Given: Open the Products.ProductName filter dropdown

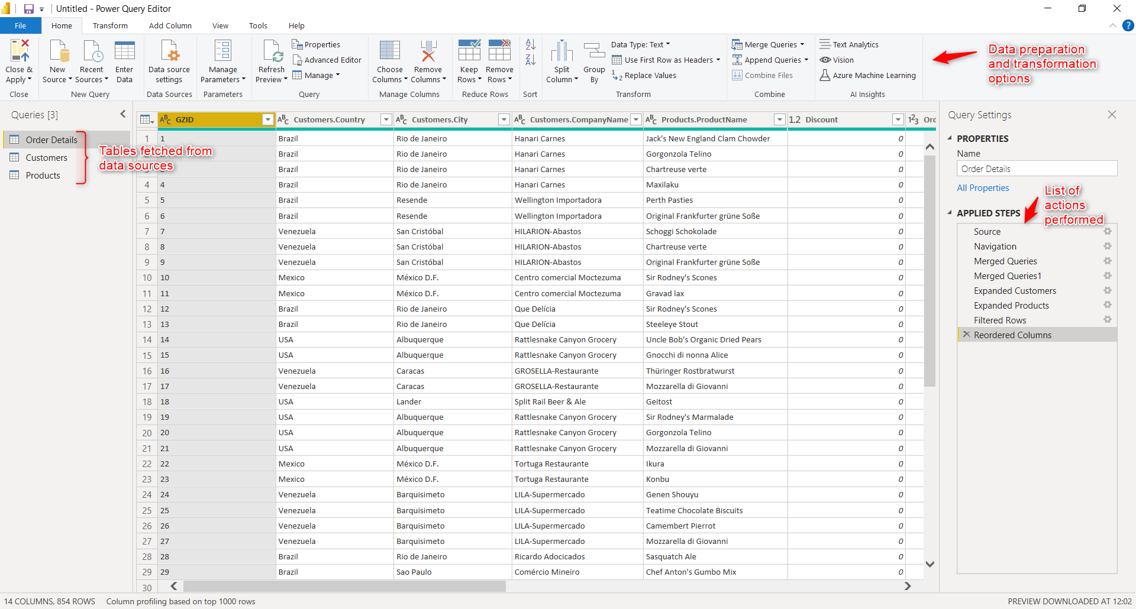Looking at the screenshot, I should pyautogui.click(x=780, y=119).
